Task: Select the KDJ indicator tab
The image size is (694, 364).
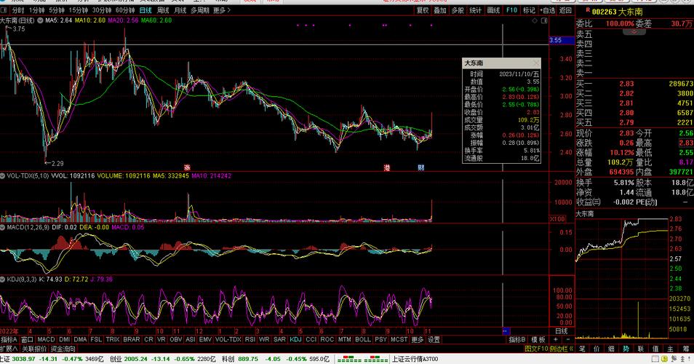Action: pyautogui.click(x=295, y=340)
